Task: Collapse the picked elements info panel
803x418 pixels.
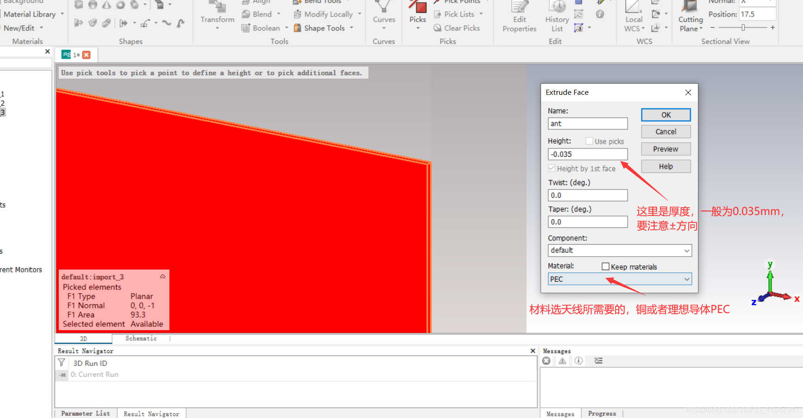Action: click(162, 277)
